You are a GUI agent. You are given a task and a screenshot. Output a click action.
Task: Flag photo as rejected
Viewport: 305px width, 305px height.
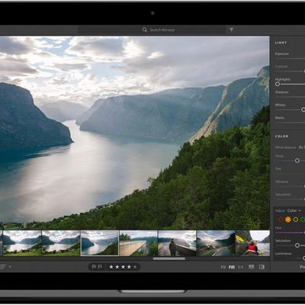pos(100,267)
